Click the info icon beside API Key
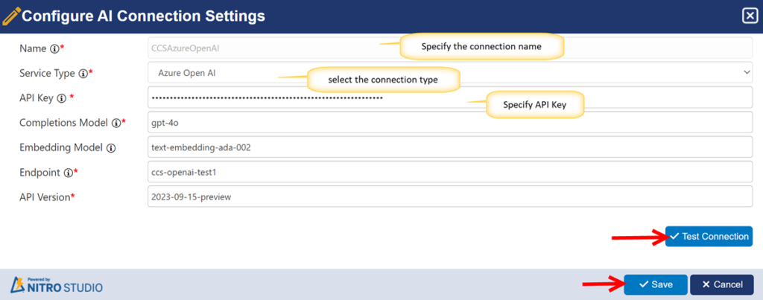Image resolution: width=763 pixels, height=300 pixels. (61, 98)
